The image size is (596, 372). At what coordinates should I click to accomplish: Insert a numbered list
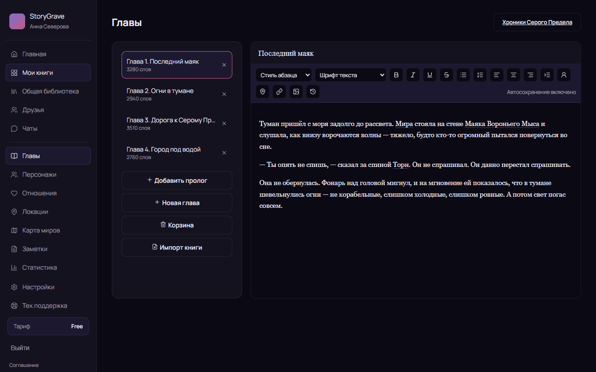pos(480,75)
